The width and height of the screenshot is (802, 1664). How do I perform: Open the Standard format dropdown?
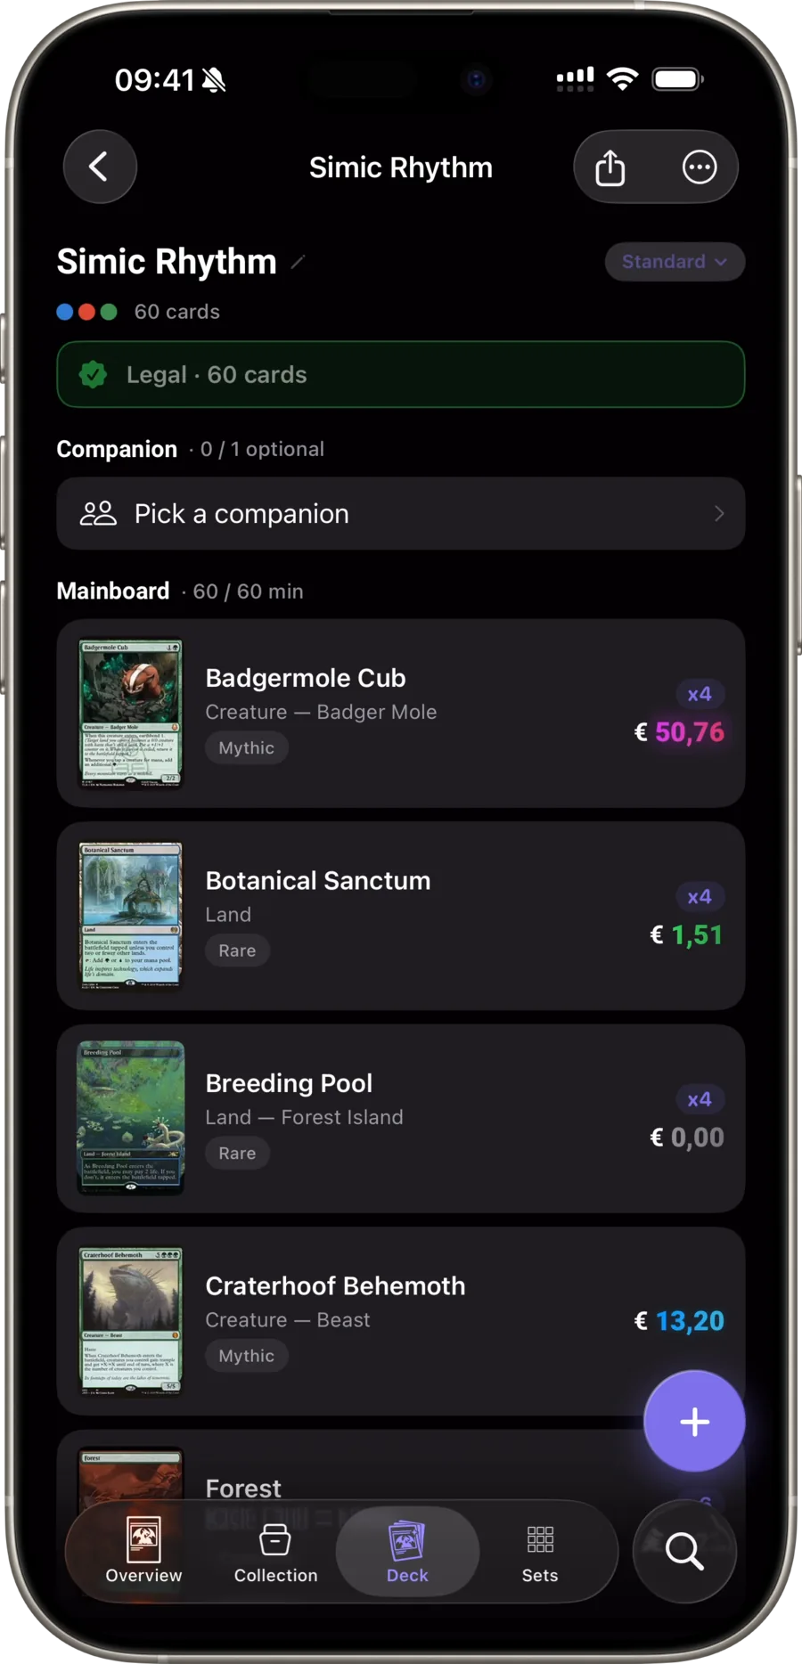coord(675,262)
